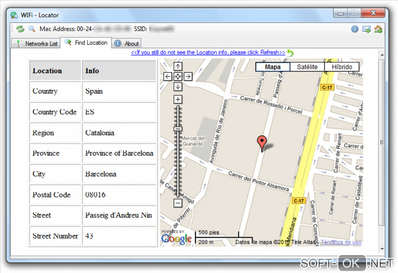Click the 'Location' table header

pyautogui.click(x=55, y=71)
